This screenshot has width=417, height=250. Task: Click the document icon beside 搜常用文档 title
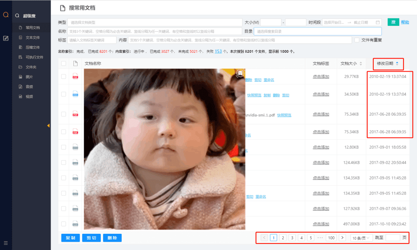(x=63, y=8)
